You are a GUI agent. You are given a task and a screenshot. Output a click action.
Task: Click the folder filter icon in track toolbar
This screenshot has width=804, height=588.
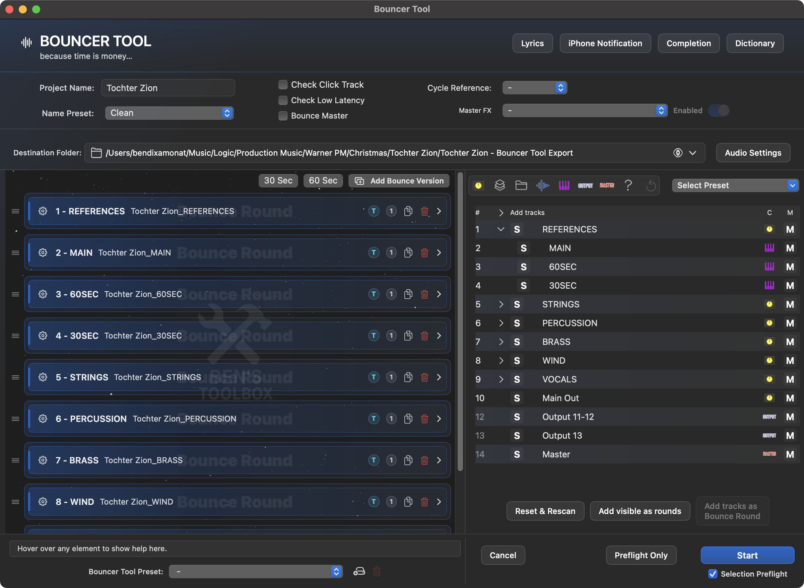[x=521, y=186]
